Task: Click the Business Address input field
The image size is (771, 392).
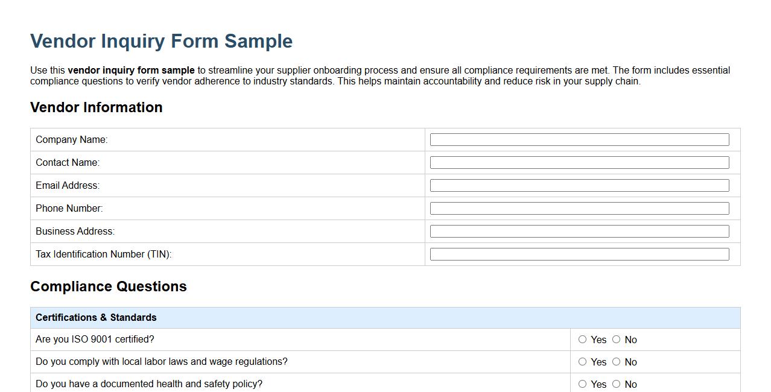Action: click(579, 231)
